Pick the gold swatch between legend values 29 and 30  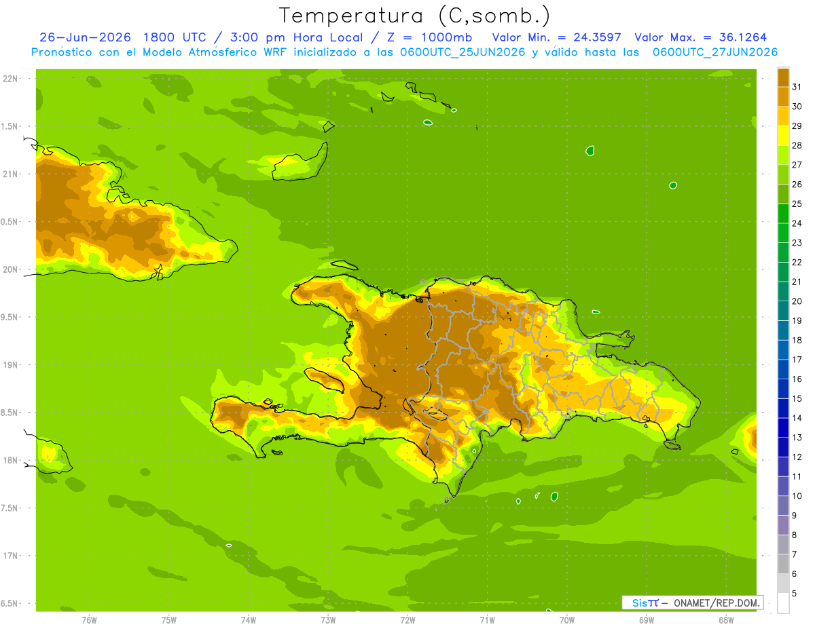783,116
